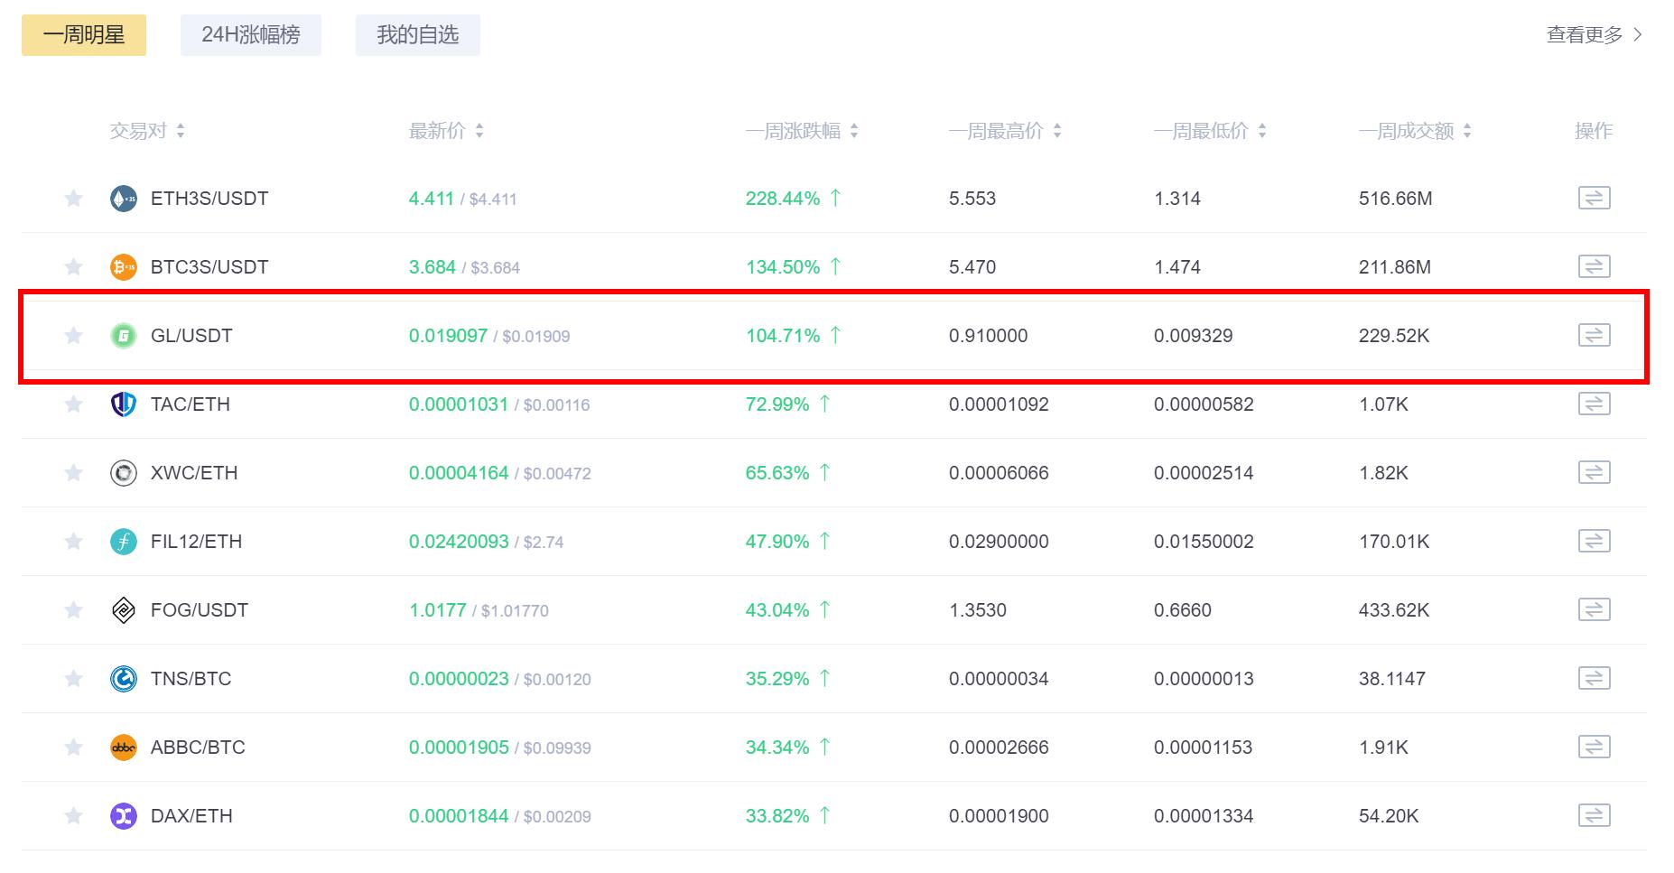
Task: Switch to the 24H涨幅榜 tab
Action: (251, 35)
